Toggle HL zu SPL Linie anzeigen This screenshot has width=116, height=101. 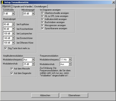(42, 16)
